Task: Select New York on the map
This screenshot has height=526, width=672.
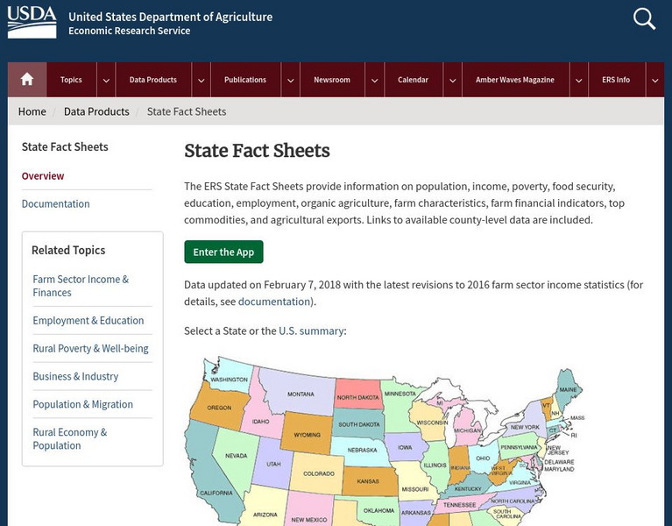Action: click(525, 427)
